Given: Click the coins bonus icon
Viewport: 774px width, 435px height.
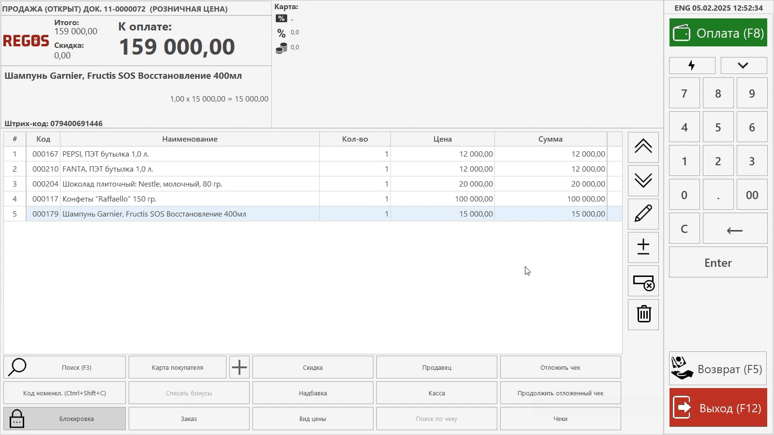Looking at the screenshot, I should pyautogui.click(x=282, y=47).
